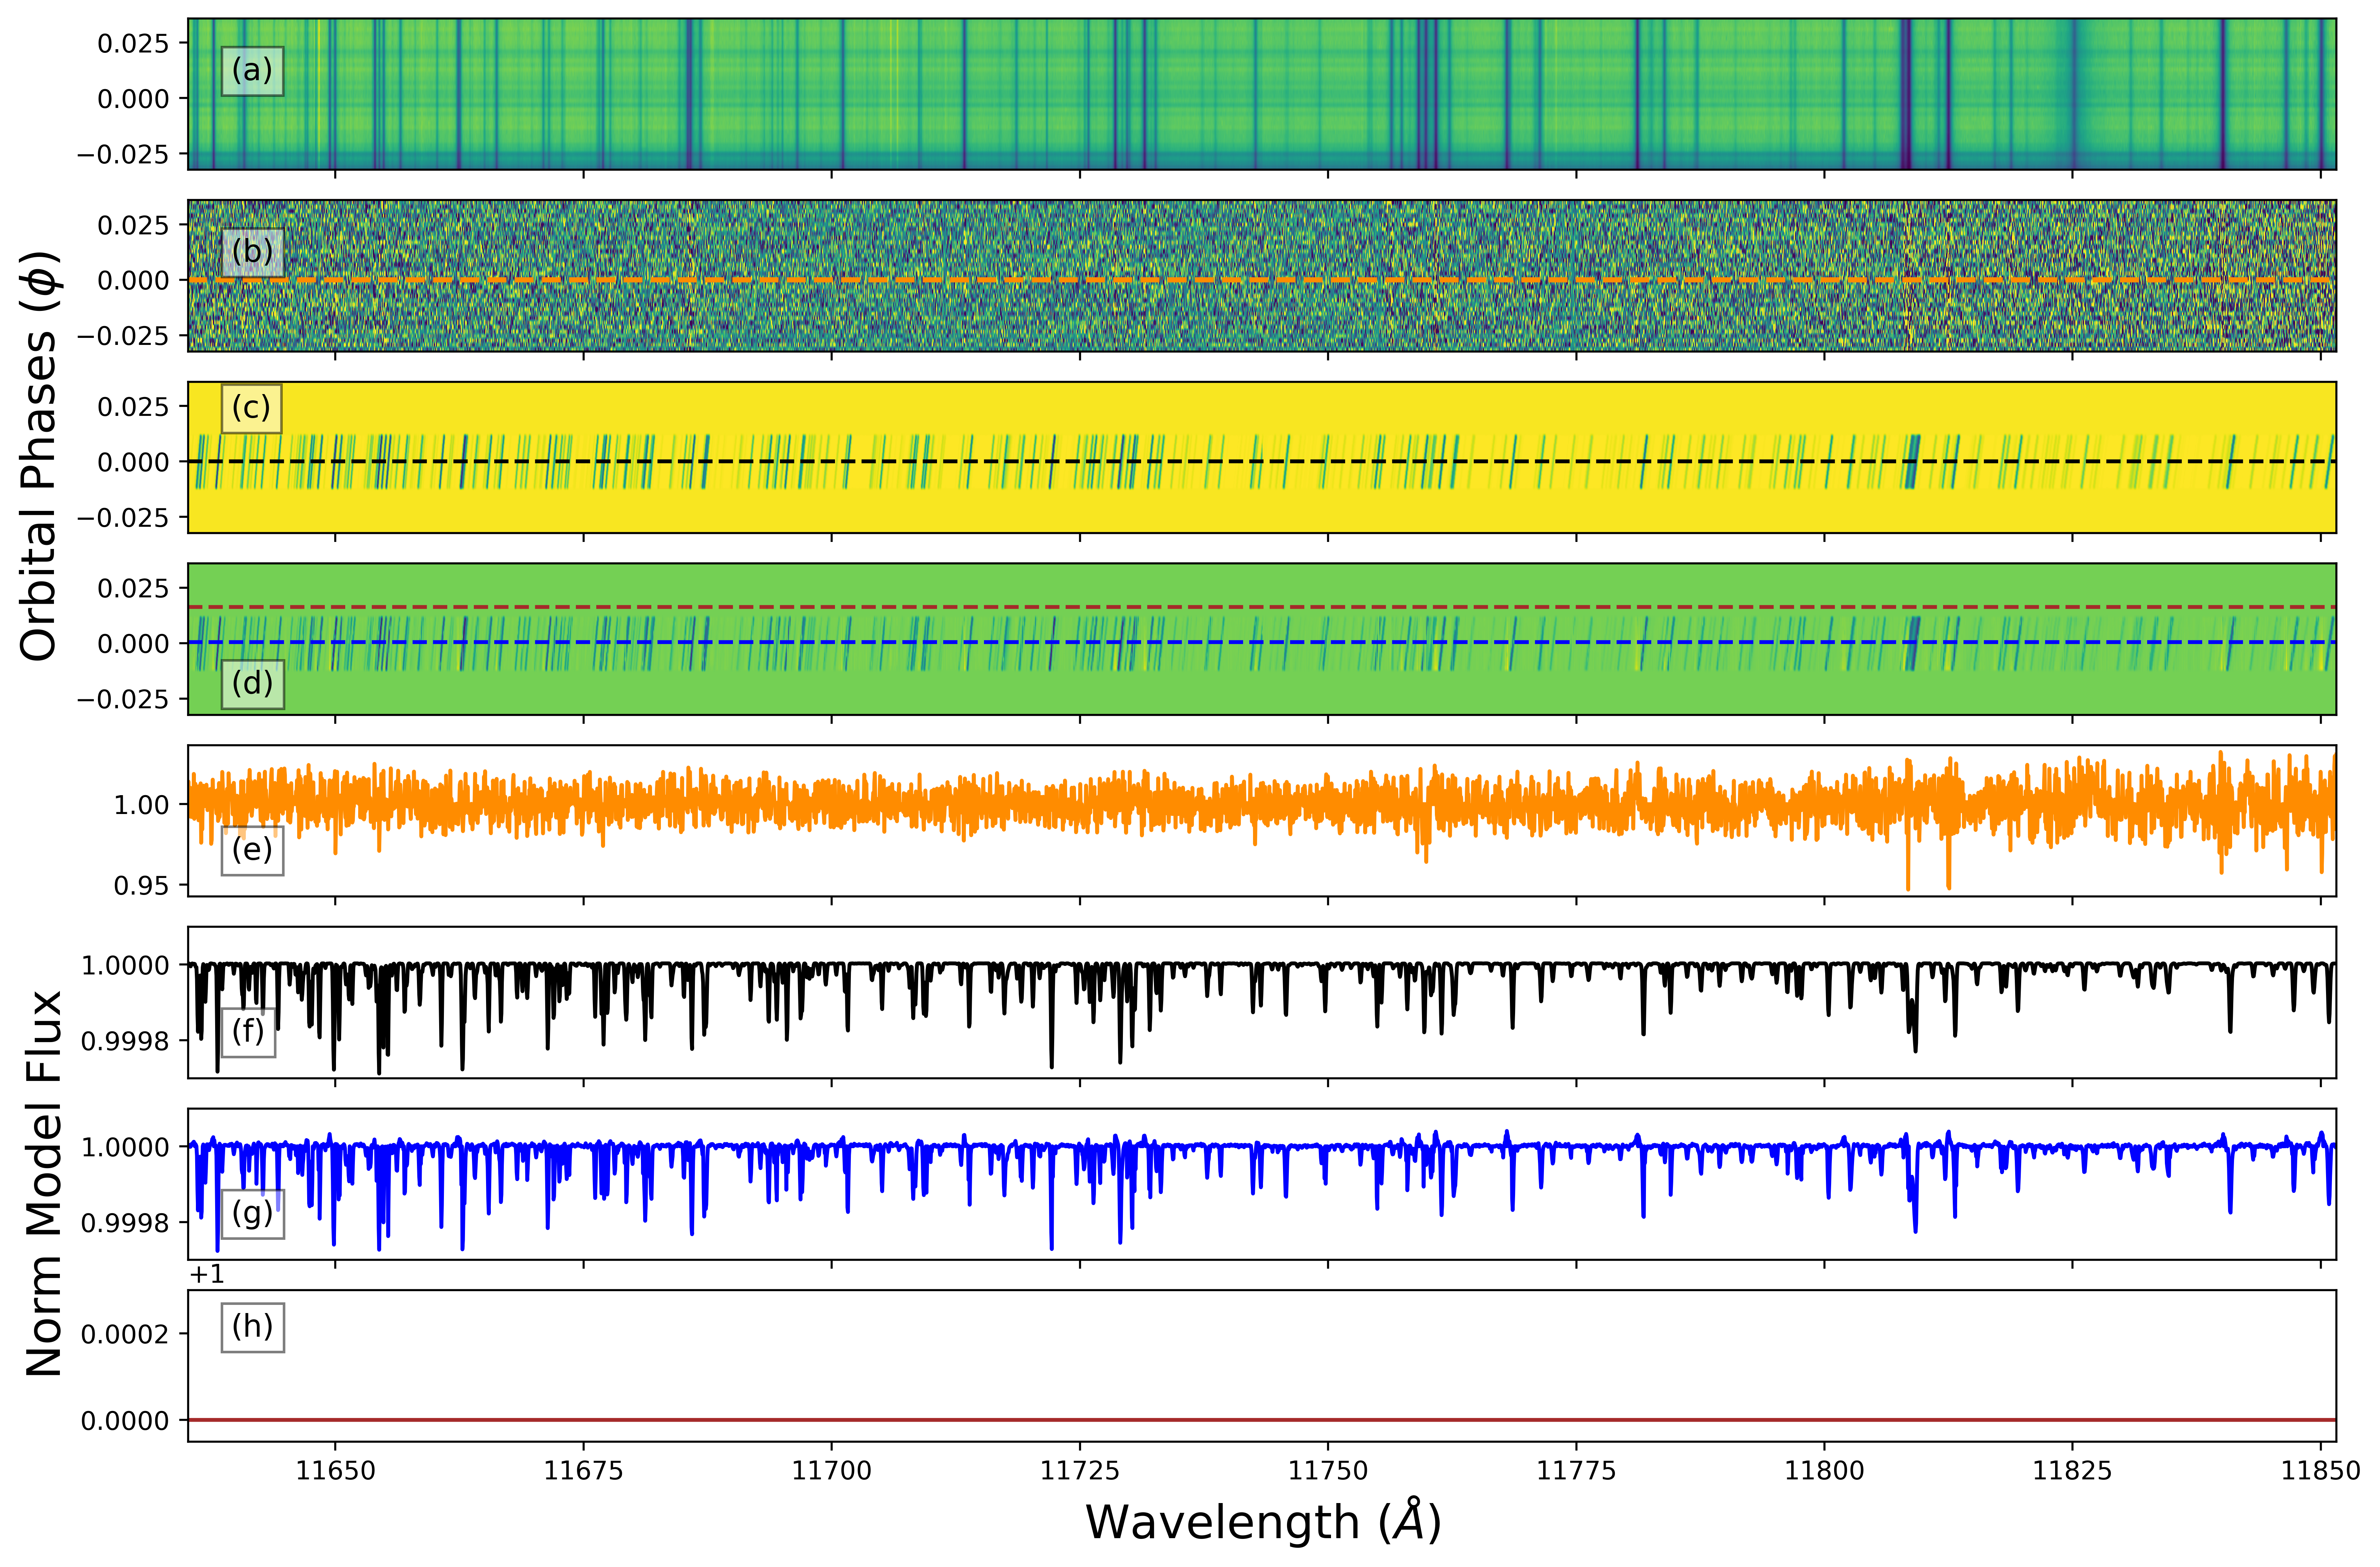Click the 0.0002 tick label in panel (h)

tap(125, 1334)
